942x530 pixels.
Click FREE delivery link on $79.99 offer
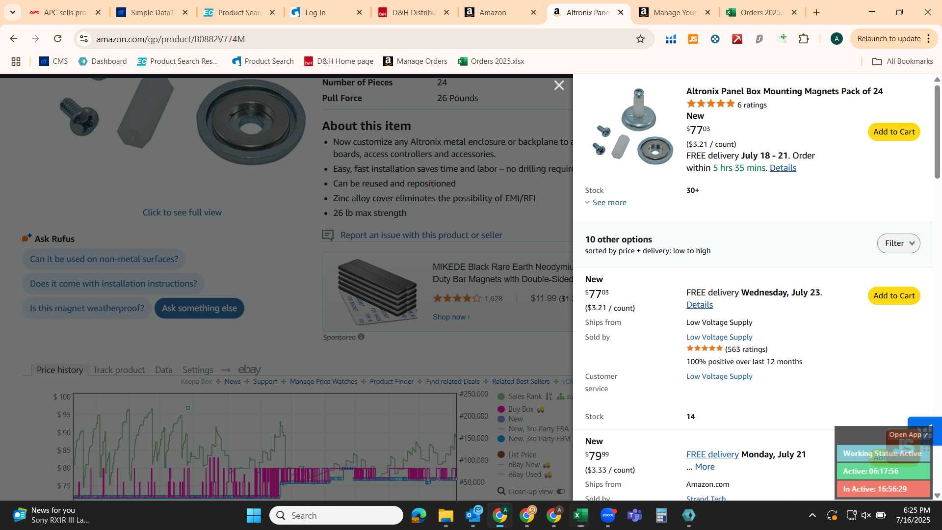pyautogui.click(x=712, y=454)
